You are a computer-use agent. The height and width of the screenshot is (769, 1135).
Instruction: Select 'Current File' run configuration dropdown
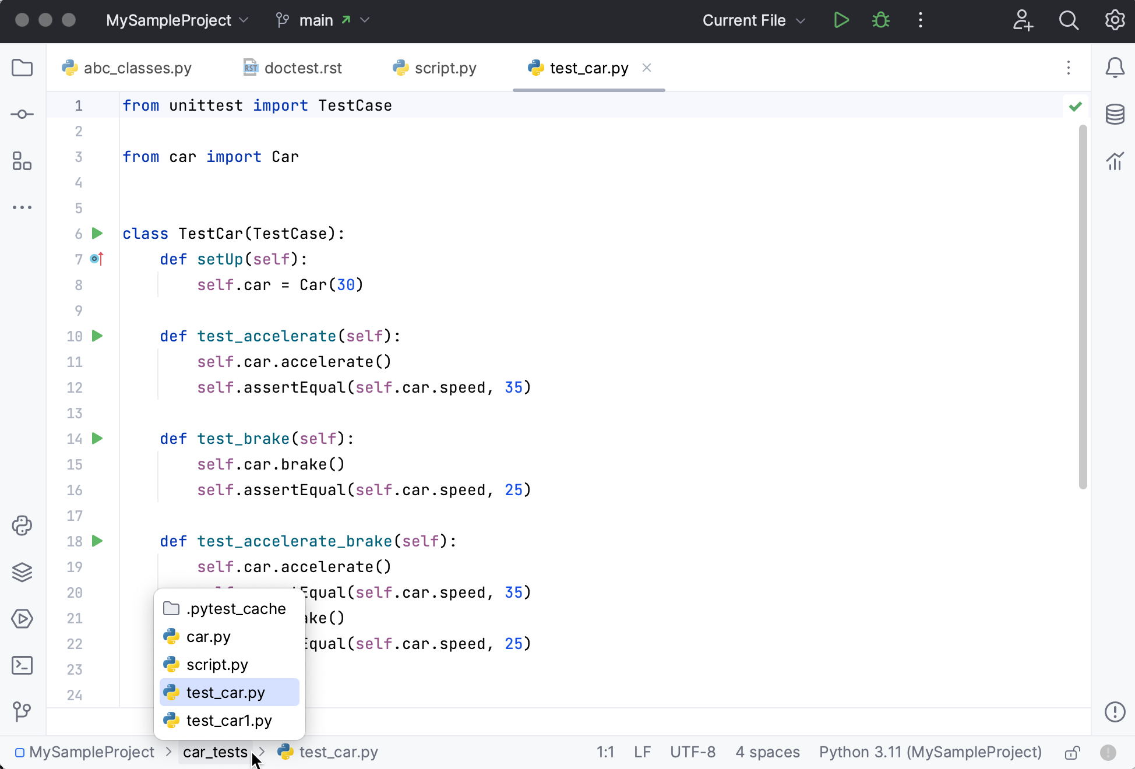click(x=752, y=20)
